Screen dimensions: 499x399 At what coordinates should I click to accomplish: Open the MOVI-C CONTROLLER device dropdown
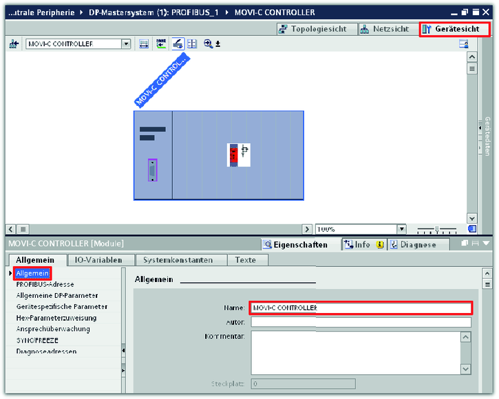[x=125, y=43]
